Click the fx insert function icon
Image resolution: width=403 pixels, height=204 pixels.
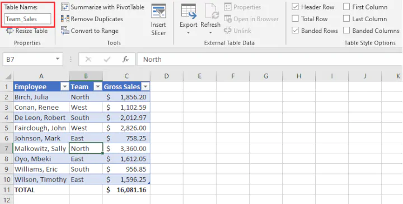point(125,60)
